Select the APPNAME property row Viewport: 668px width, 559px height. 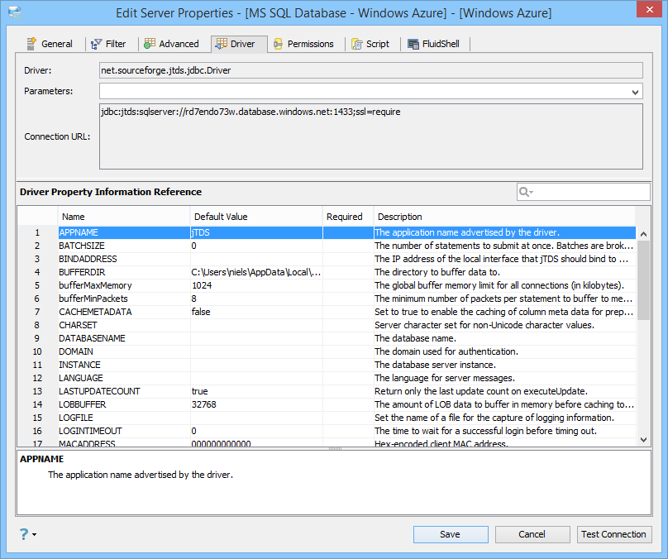pyautogui.click(x=327, y=232)
